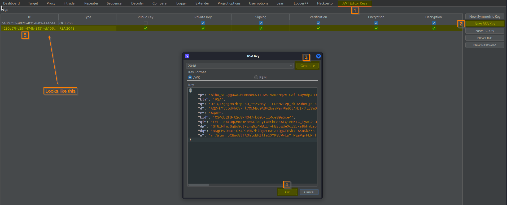This screenshot has width=507, height=205.
Task: Open User options tab
Action: pos(259,3)
